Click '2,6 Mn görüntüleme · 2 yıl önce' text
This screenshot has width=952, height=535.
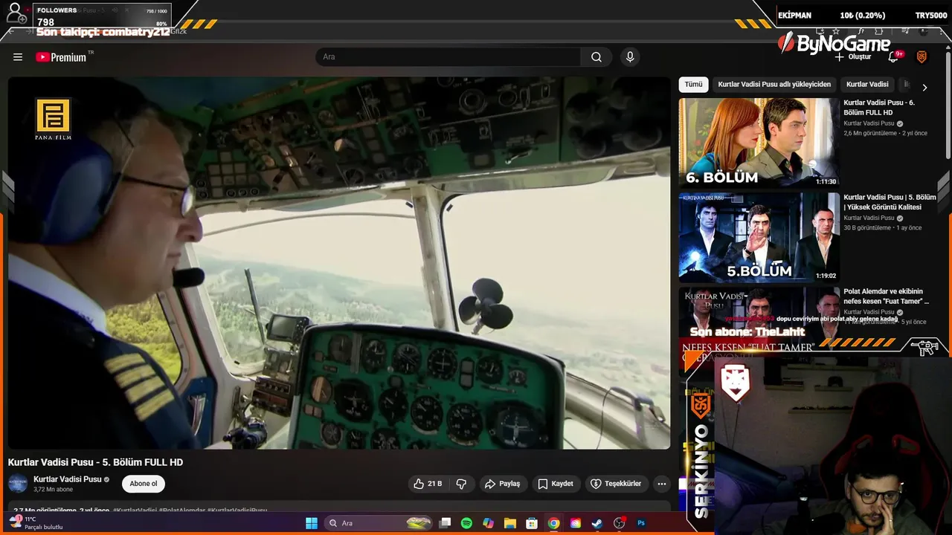(x=885, y=134)
